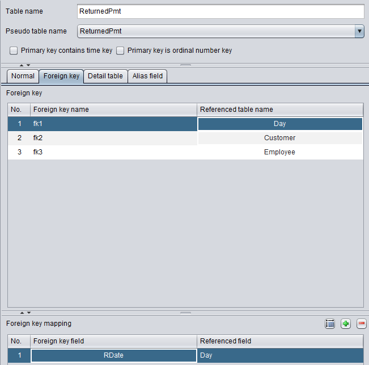Click into the Table name text field
The image size is (369, 365).
click(220, 11)
